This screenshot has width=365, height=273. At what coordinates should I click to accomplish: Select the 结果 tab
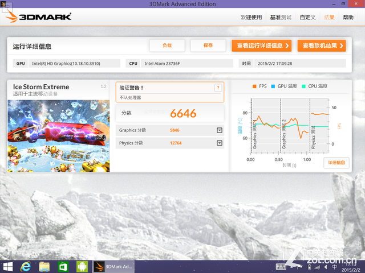point(329,18)
